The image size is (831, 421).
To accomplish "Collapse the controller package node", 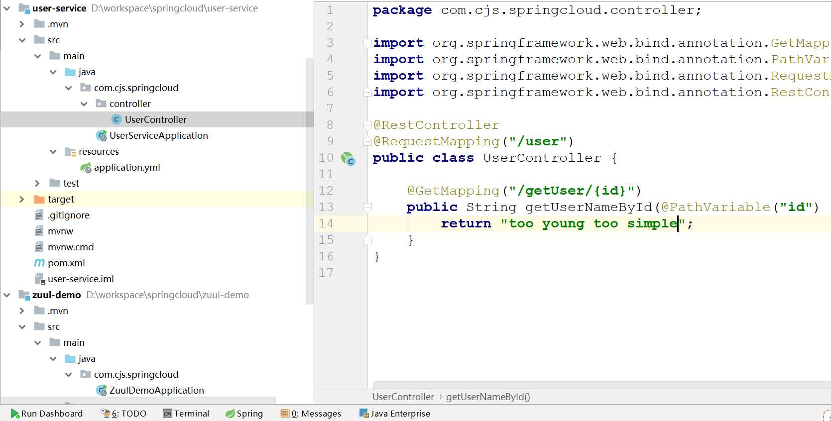I will (84, 104).
